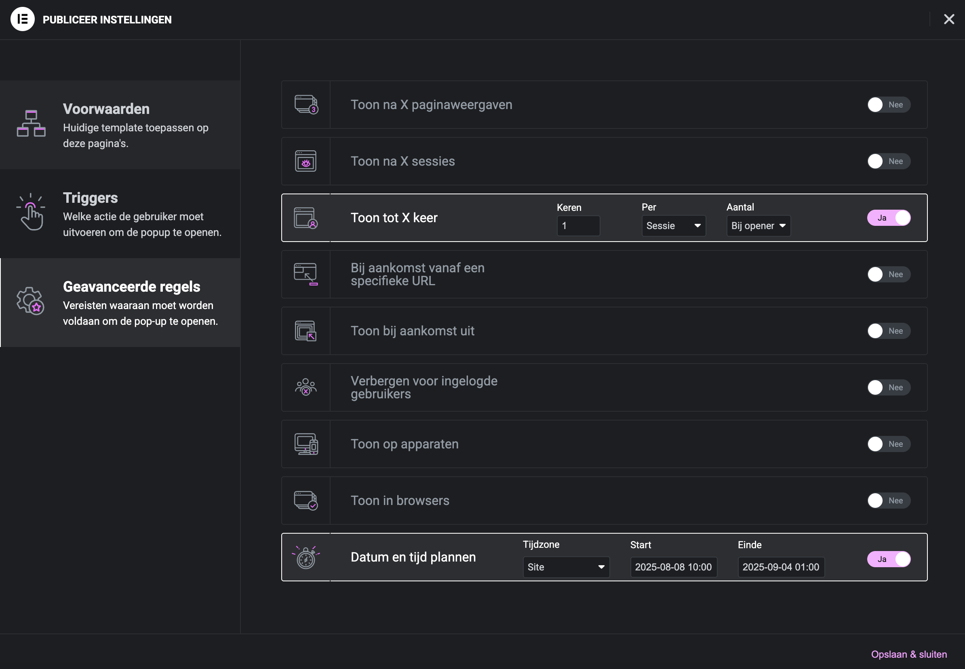
Task: Disable the Toon tot X keer toggle
Action: [888, 218]
